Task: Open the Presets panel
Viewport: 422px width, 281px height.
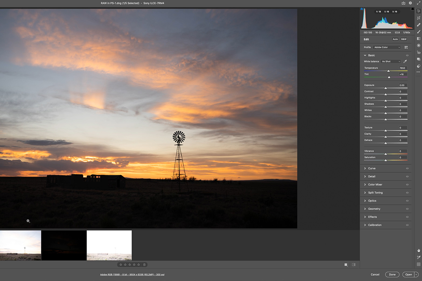Action: tap(418, 59)
